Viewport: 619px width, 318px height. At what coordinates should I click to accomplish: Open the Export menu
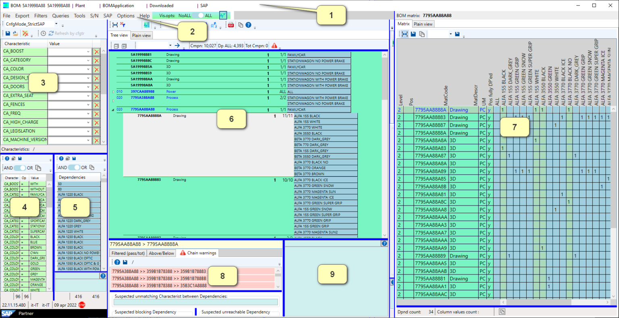tap(22, 16)
